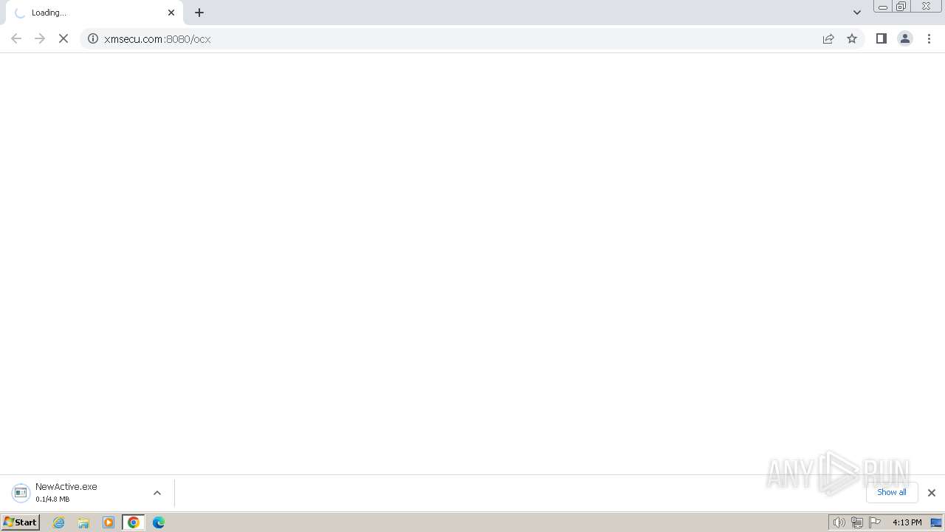Viewport: 945px width, 532px height.
Task: Toggle the browser side panel
Action: [x=881, y=38]
